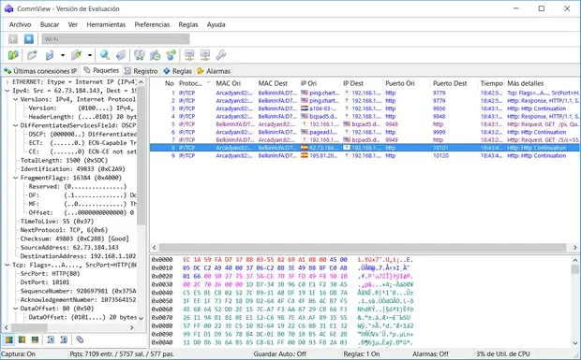Click the green panels icon on toolbar

coord(13,55)
